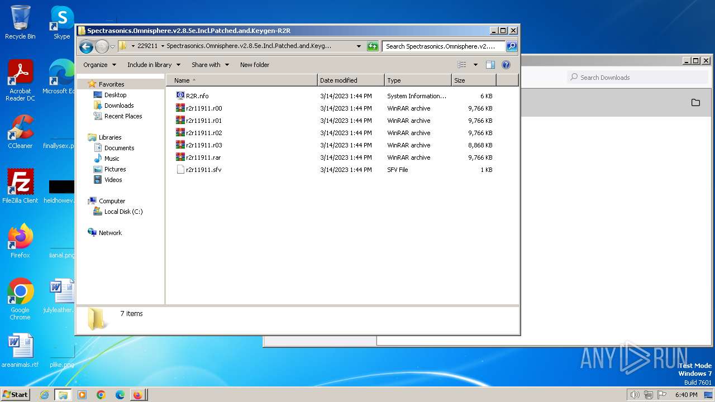
Task: Open Desktop in the Favorites list
Action: click(116, 95)
